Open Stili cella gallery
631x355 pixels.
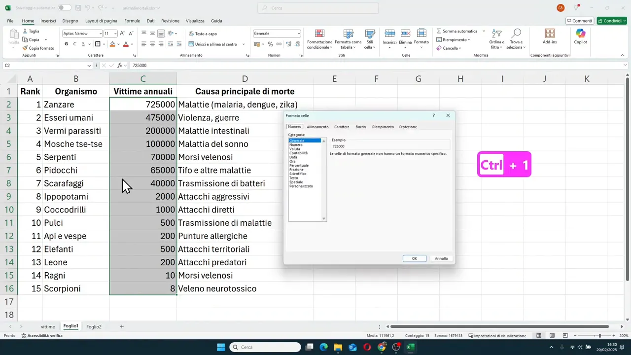(x=370, y=39)
